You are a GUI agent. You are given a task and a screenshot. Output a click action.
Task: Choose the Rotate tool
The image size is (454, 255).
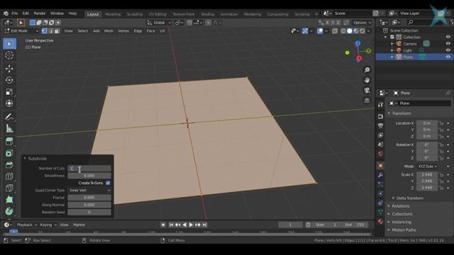pos(9,80)
